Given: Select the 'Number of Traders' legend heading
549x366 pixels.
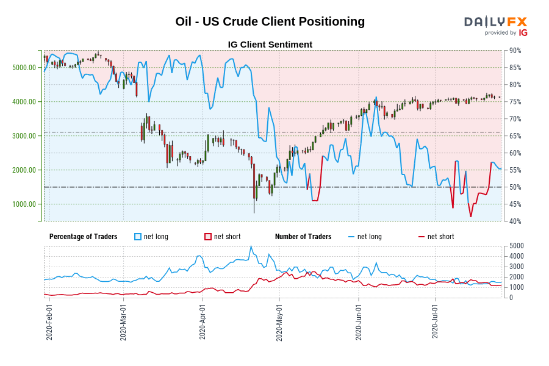Looking at the screenshot, I should (x=303, y=237).
